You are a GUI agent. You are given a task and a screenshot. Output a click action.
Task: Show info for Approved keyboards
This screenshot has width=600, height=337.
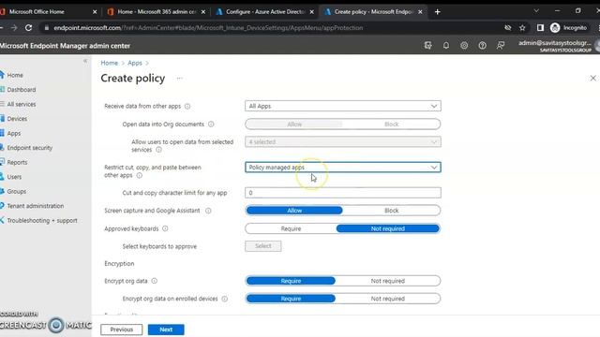click(x=165, y=228)
